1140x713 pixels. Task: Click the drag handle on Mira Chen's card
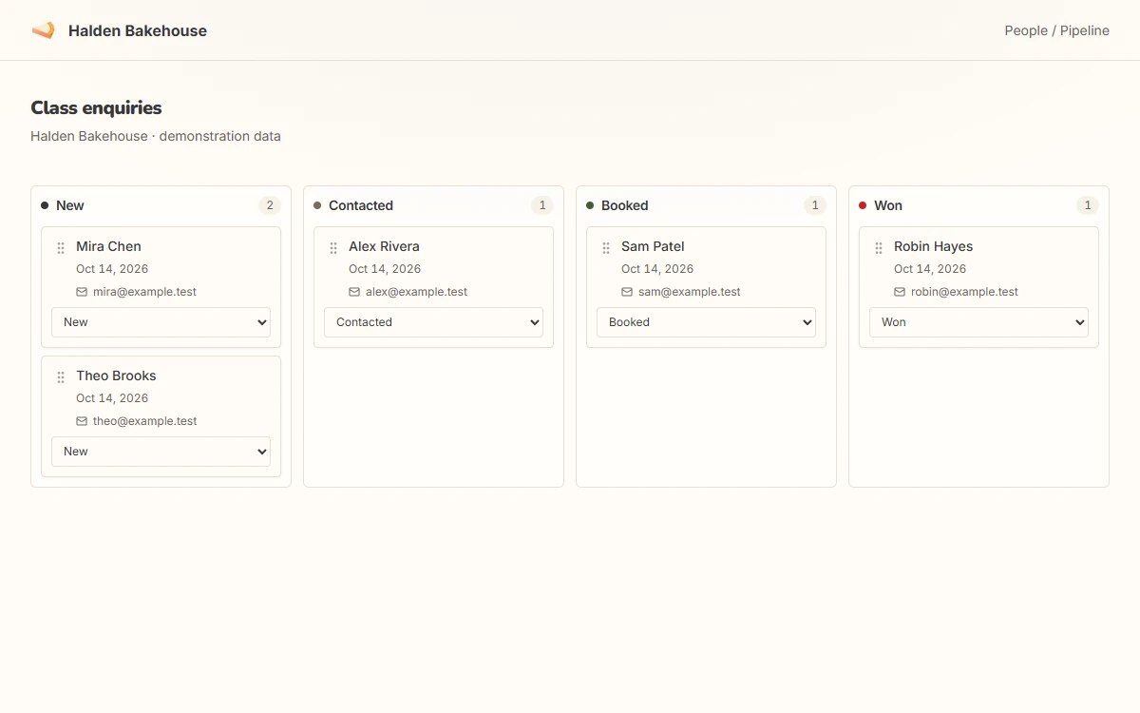click(x=61, y=248)
